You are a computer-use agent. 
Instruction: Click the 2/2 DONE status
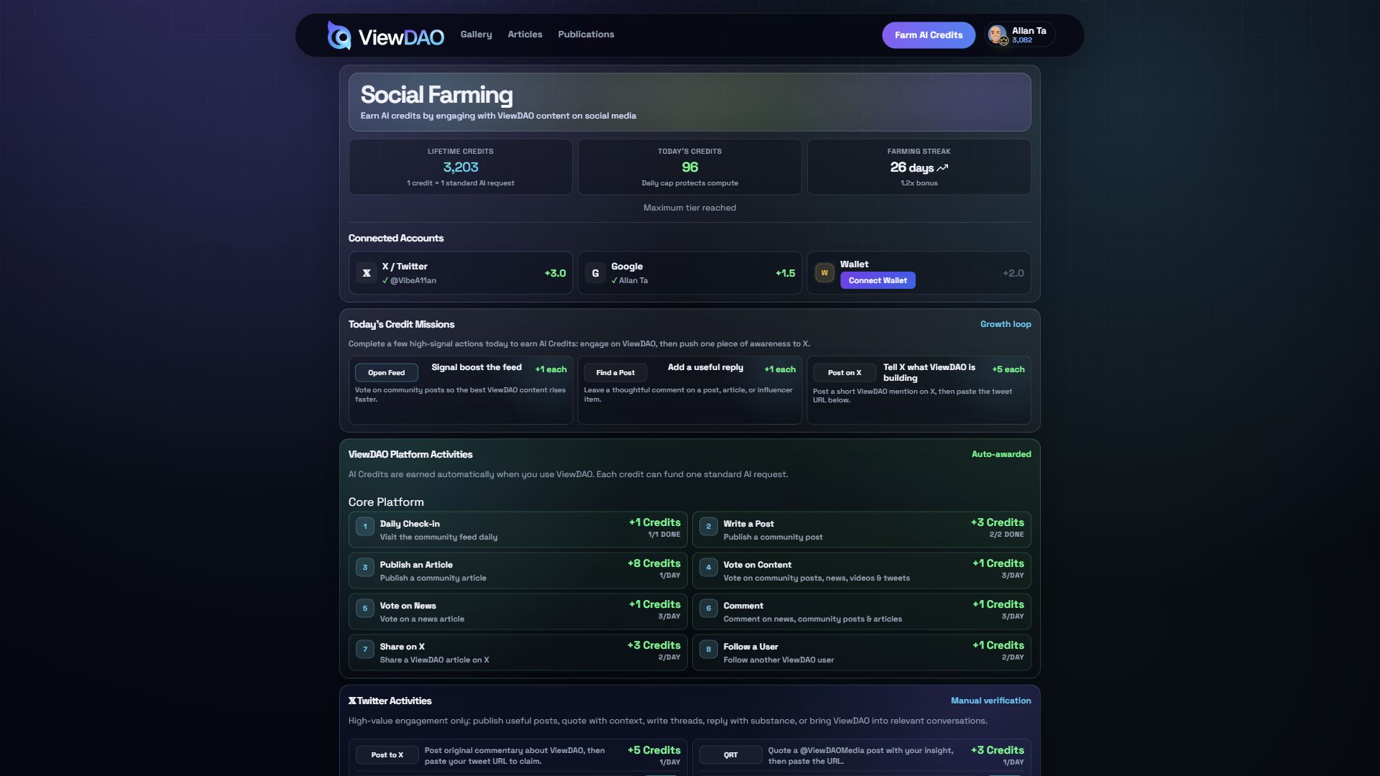click(x=1006, y=535)
